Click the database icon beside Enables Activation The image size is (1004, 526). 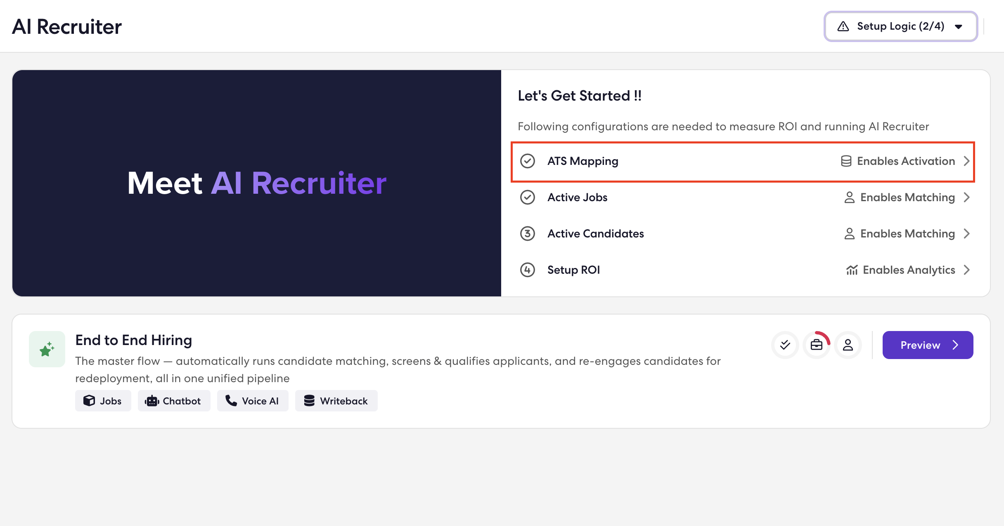click(x=846, y=161)
